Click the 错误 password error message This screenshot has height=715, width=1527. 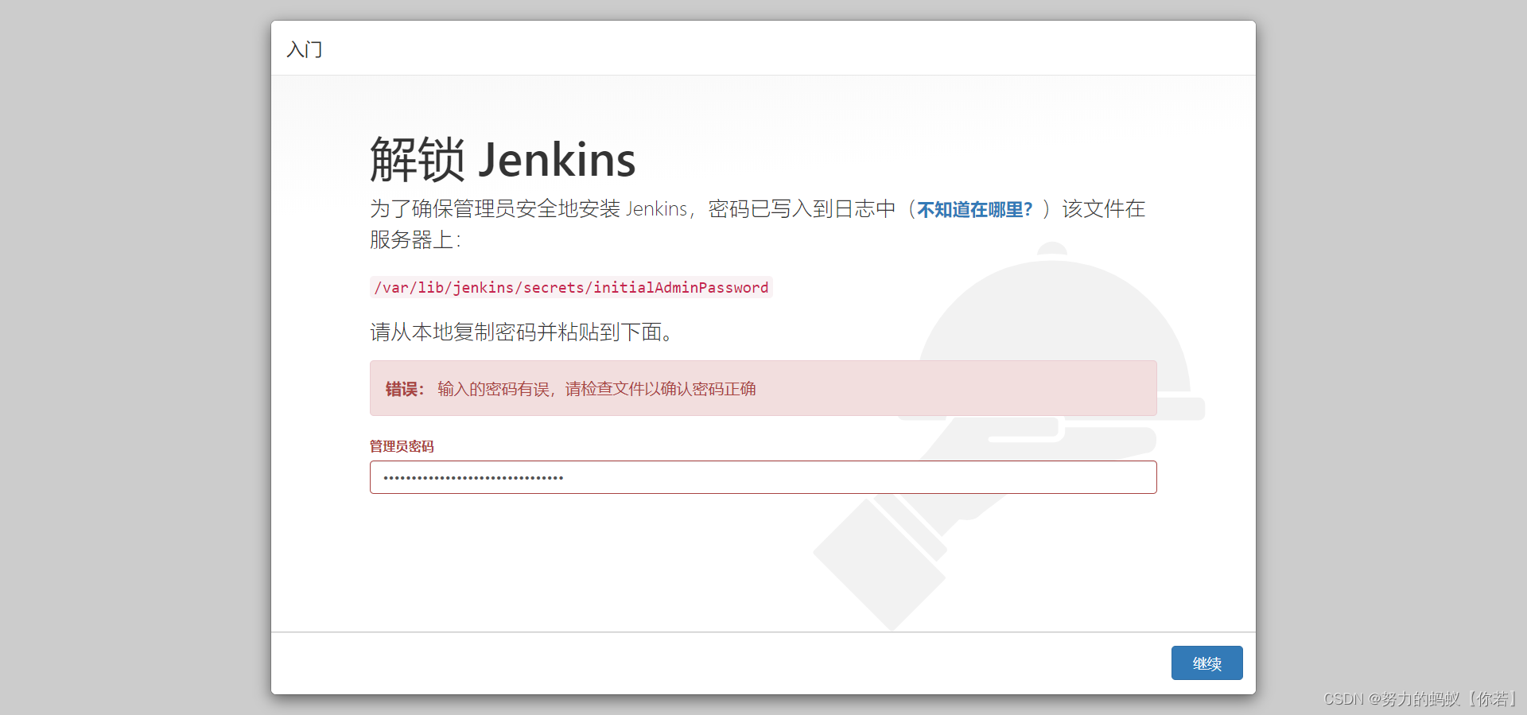[763, 388]
